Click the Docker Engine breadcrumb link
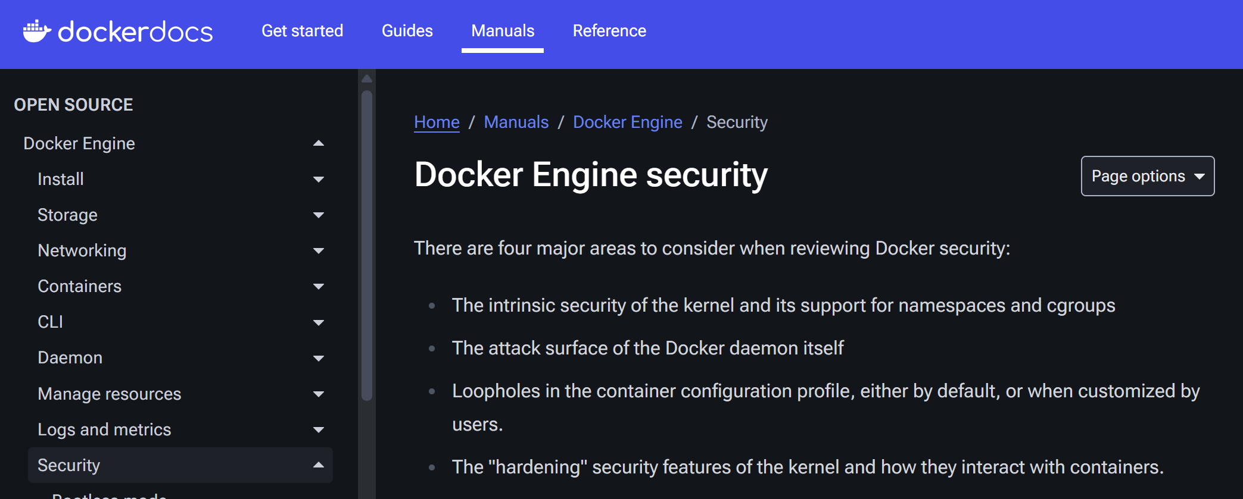The image size is (1243, 499). click(x=627, y=122)
